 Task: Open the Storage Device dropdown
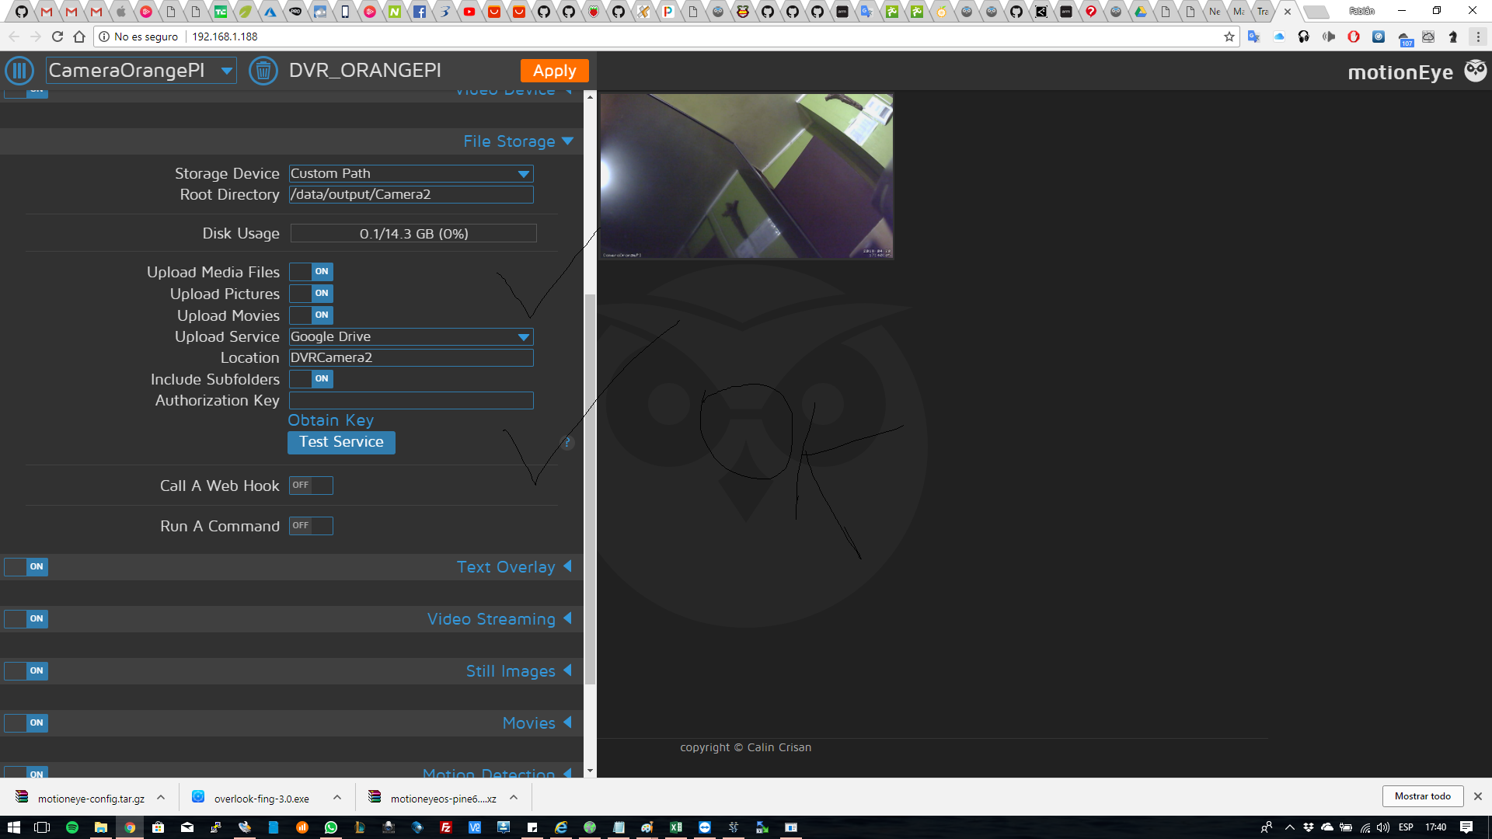[x=411, y=174]
